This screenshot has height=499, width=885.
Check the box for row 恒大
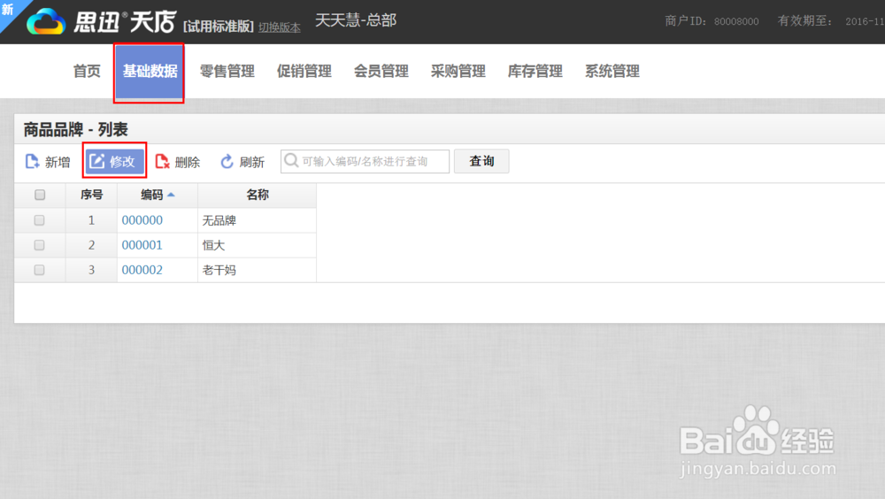(x=40, y=245)
